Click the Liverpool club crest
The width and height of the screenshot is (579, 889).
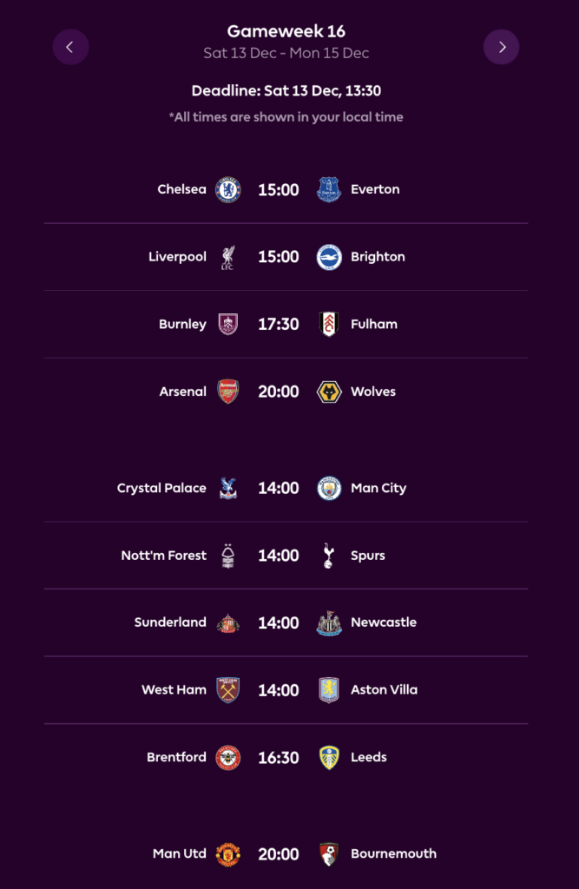tap(227, 257)
